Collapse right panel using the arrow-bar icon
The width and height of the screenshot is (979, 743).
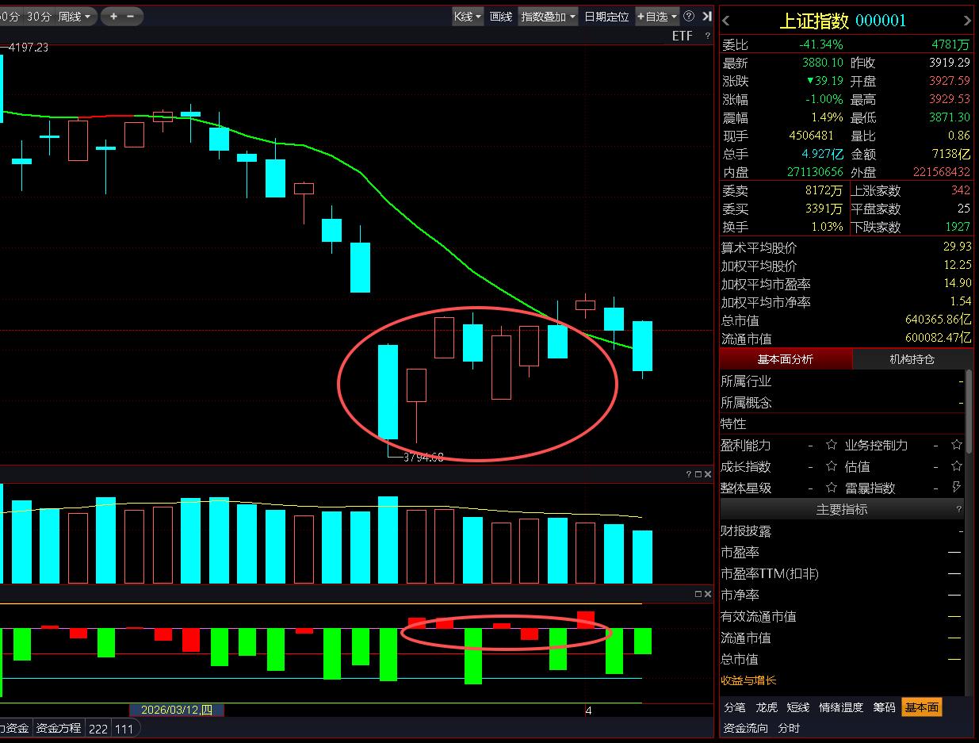[707, 16]
